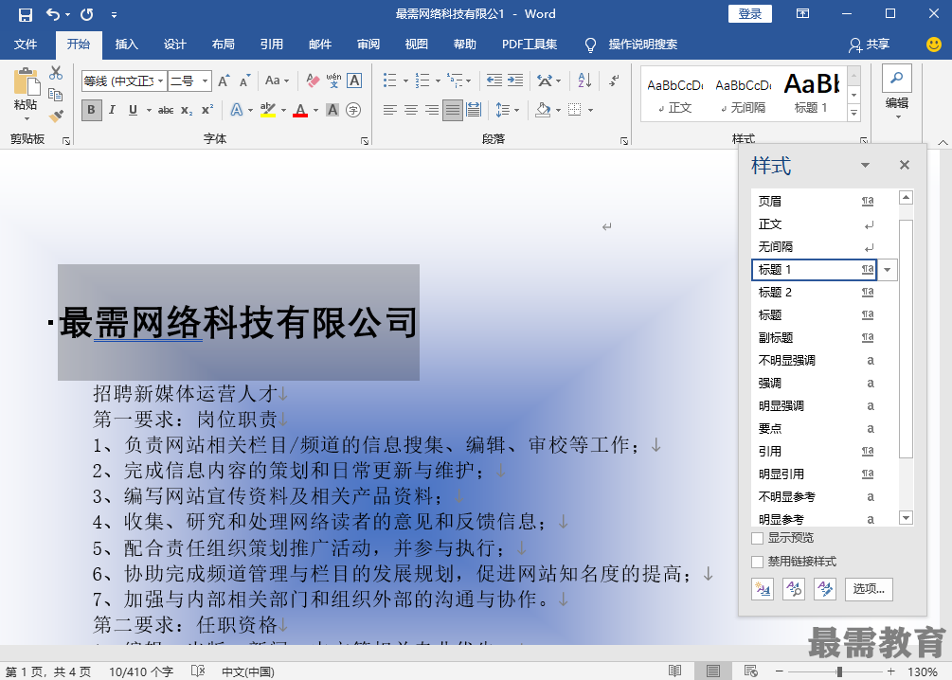952x680 pixels.
Task: Enable 禁用链接样式 checkbox
Action: click(x=757, y=562)
